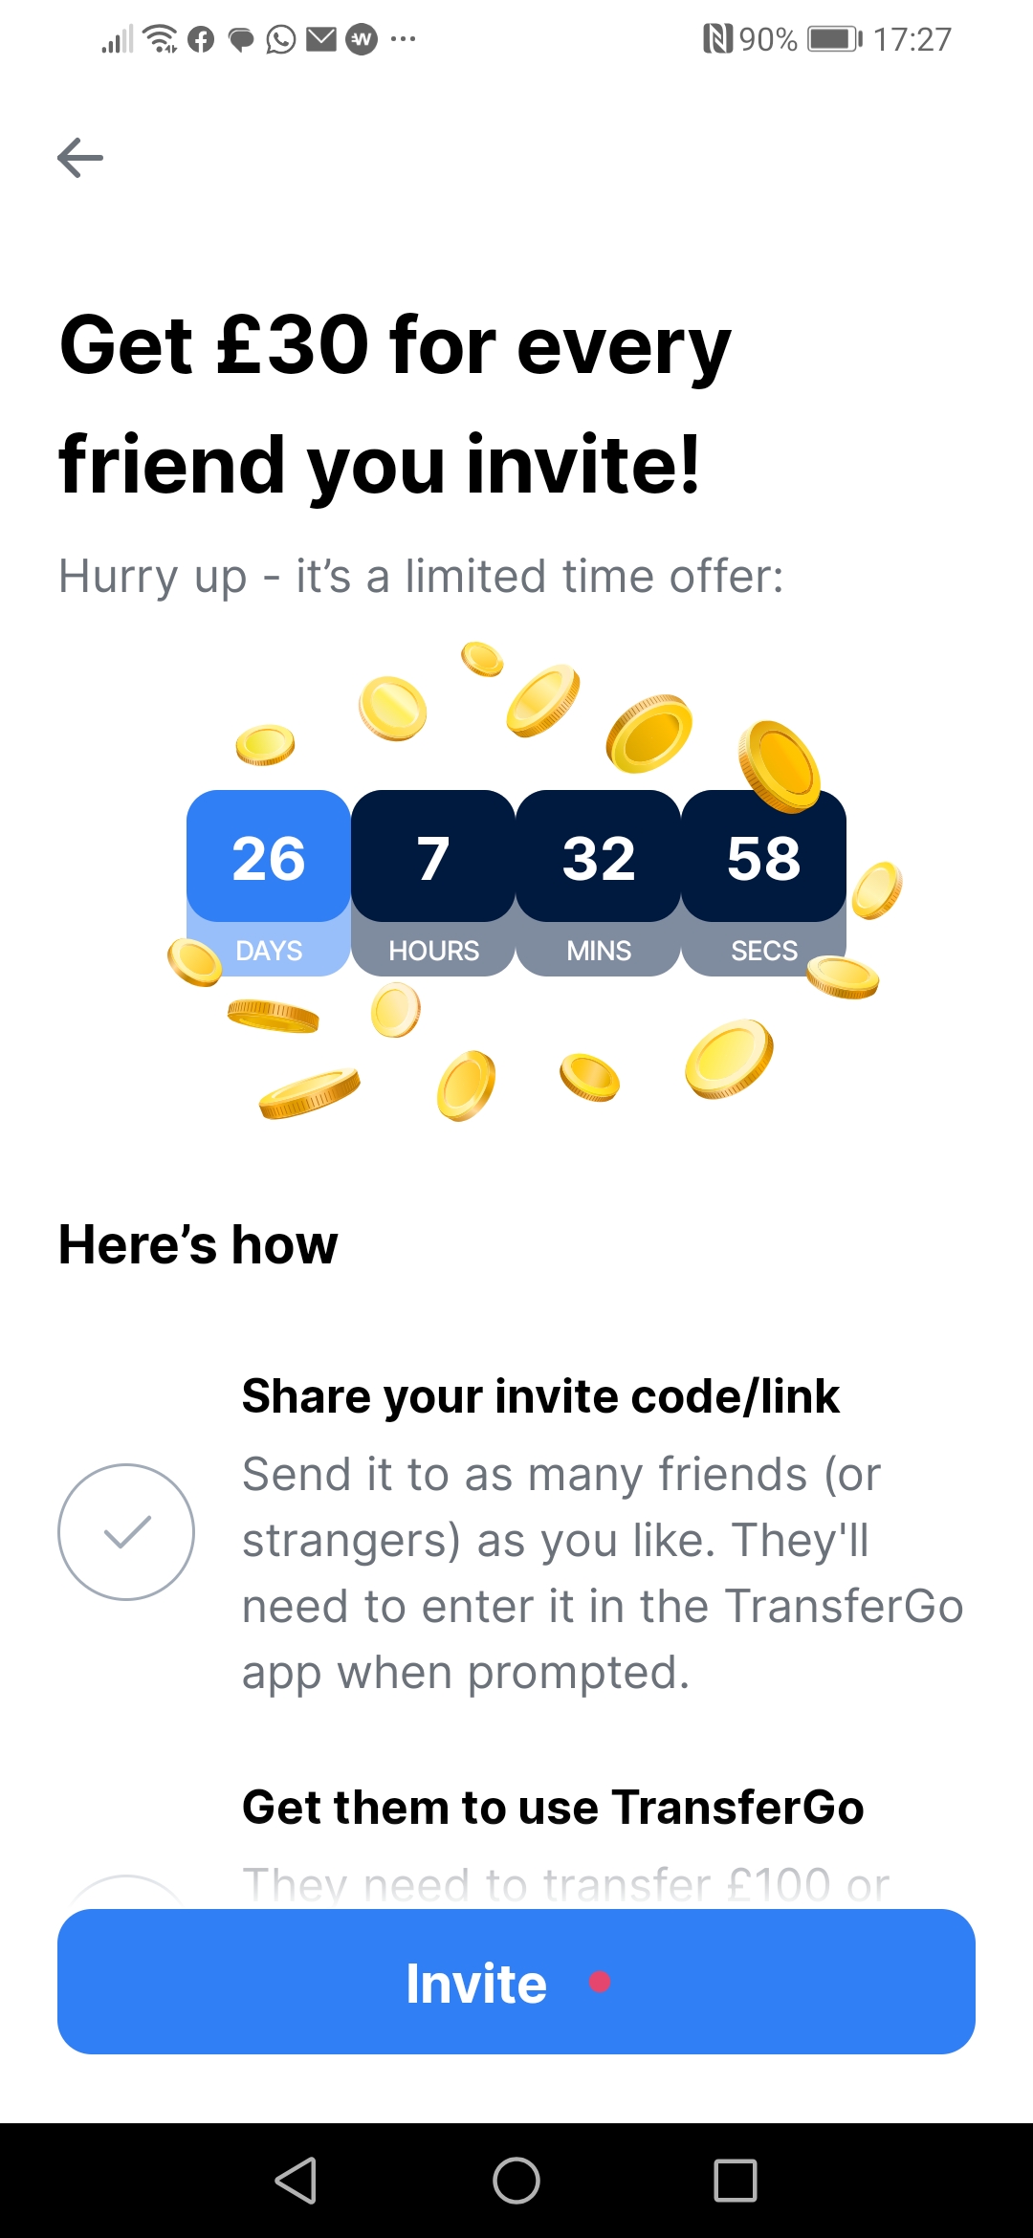This screenshot has height=2238, width=1033.
Task: Open recent apps with square button
Action: pyautogui.click(x=735, y=2180)
